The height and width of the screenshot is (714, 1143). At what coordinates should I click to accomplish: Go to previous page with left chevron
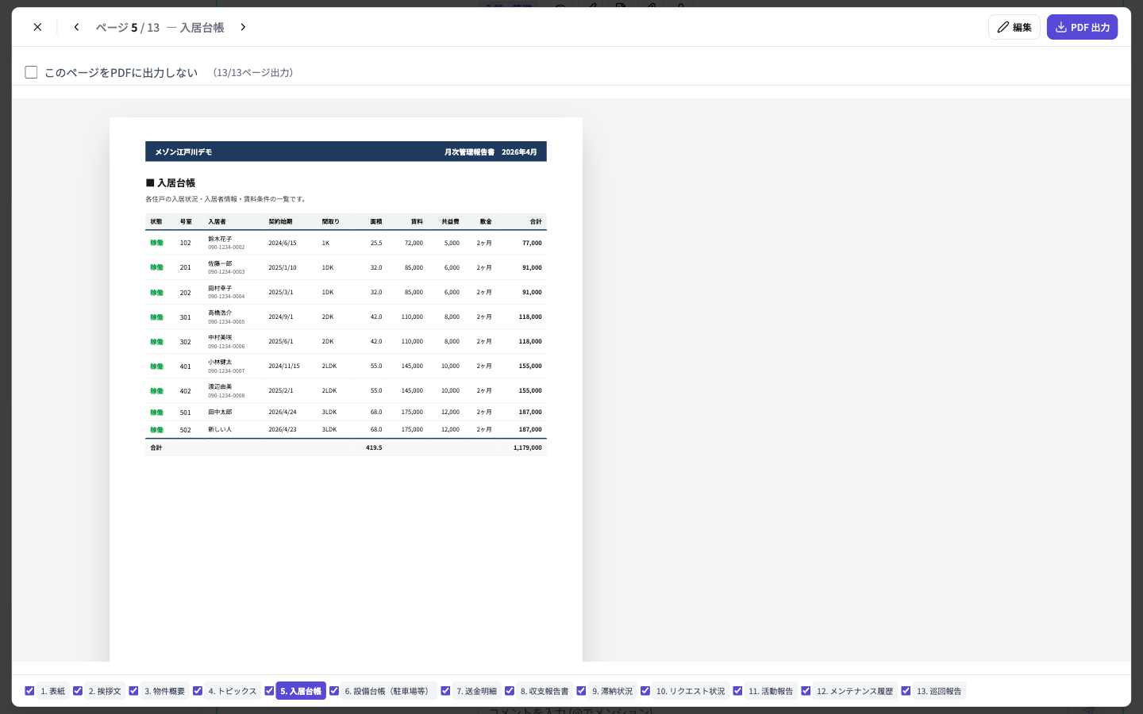76,27
